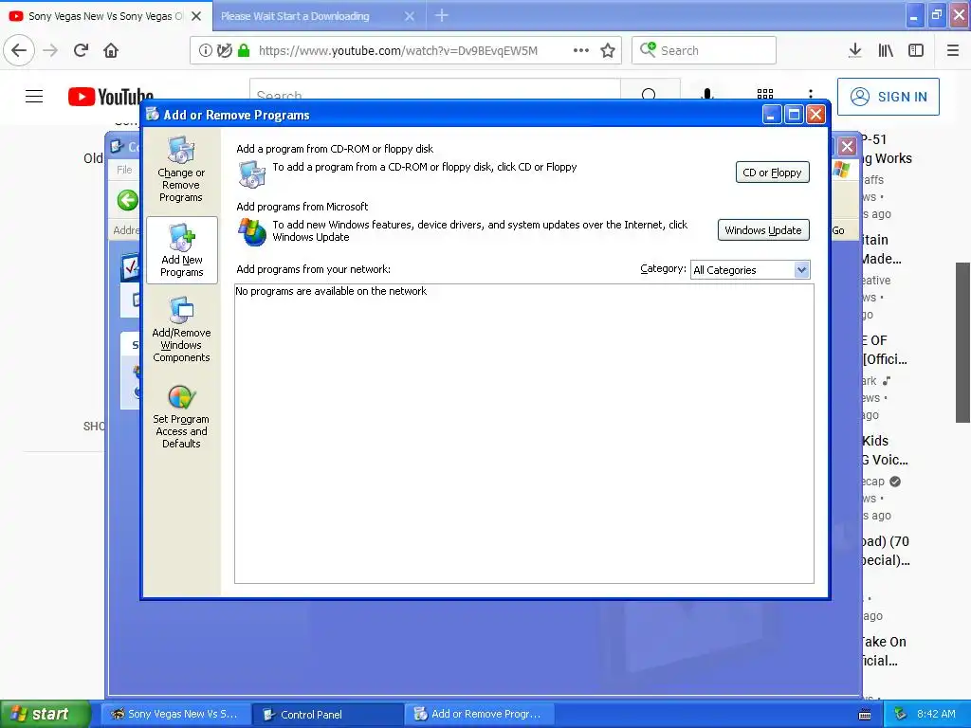Click Firefox forward arrow button
This screenshot has height=728, width=971.
(51, 50)
